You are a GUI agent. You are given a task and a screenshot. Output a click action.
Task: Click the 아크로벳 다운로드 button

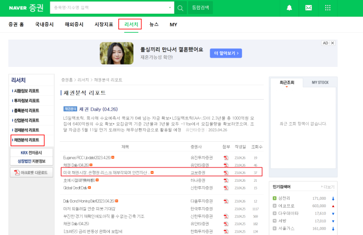point(31,172)
